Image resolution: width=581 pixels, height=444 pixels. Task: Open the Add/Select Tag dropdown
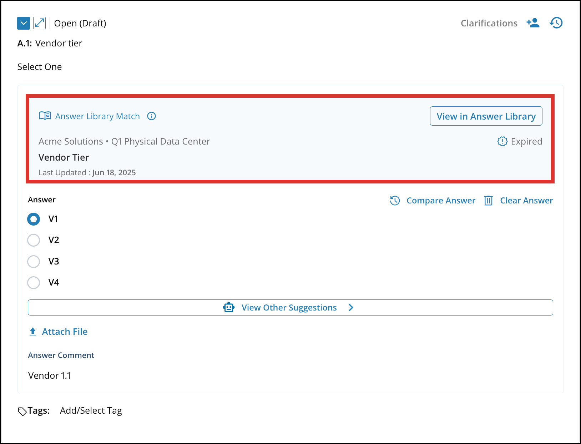[91, 411]
